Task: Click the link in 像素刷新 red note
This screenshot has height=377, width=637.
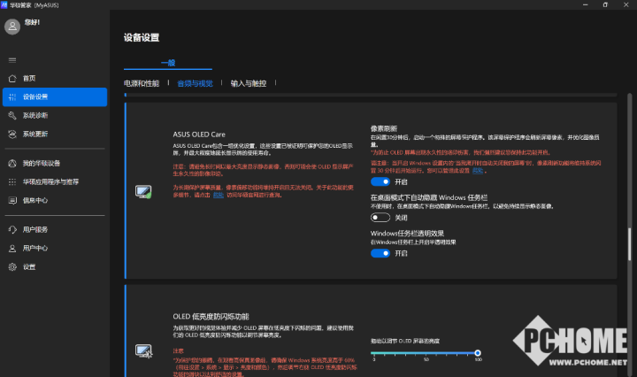Action: point(478,171)
